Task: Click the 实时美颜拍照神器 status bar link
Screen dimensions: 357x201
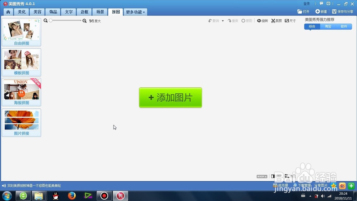Action: (34, 186)
